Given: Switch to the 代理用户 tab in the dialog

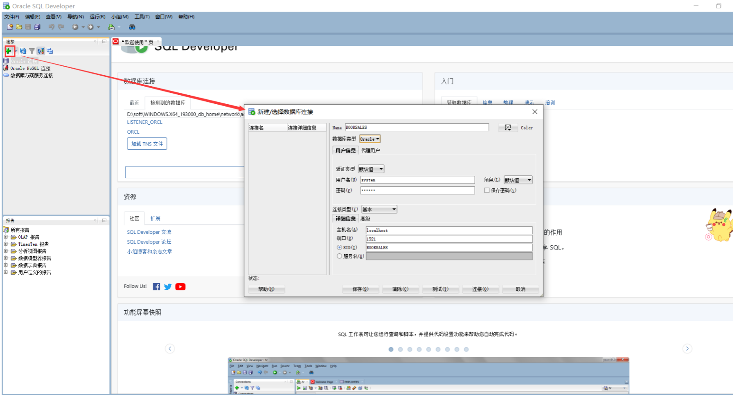Looking at the screenshot, I should point(370,150).
